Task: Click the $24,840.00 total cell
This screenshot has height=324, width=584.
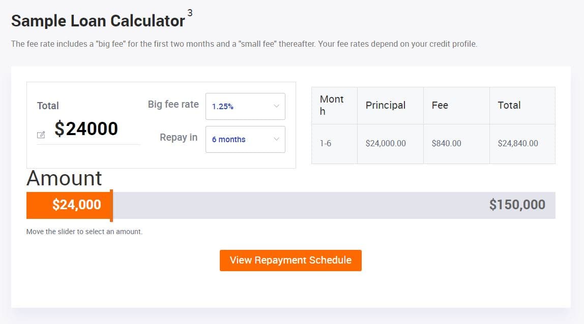Action: pos(517,143)
